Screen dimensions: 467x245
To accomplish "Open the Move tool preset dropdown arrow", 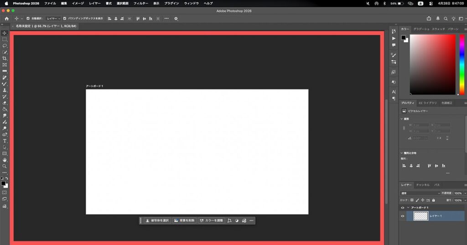I will [x=22, y=19].
